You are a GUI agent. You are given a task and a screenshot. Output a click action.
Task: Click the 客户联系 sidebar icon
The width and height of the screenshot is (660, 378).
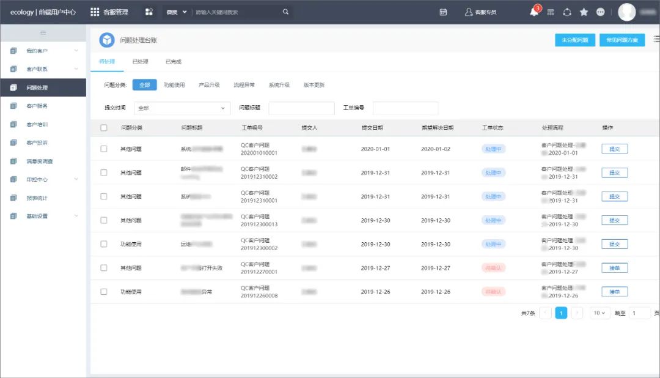click(x=13, y=69)
